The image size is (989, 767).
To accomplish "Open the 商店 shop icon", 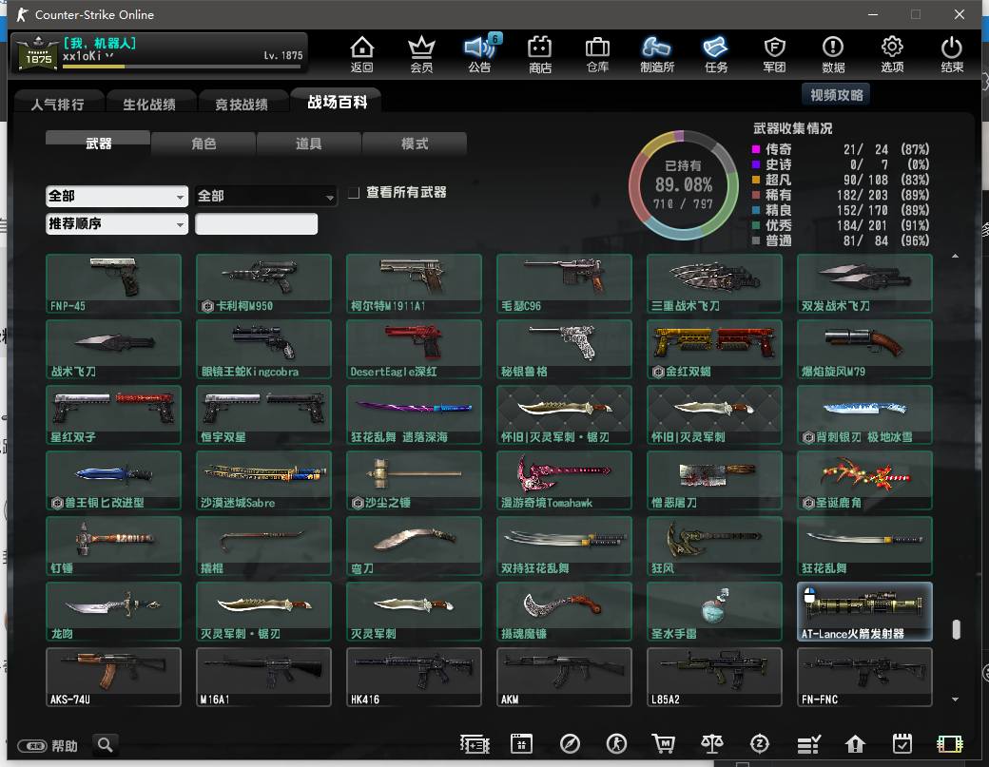I will (x=539, y=54).
